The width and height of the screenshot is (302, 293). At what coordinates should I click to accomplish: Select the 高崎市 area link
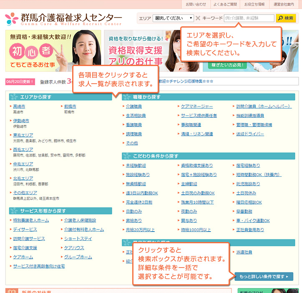tap(19, 107)
